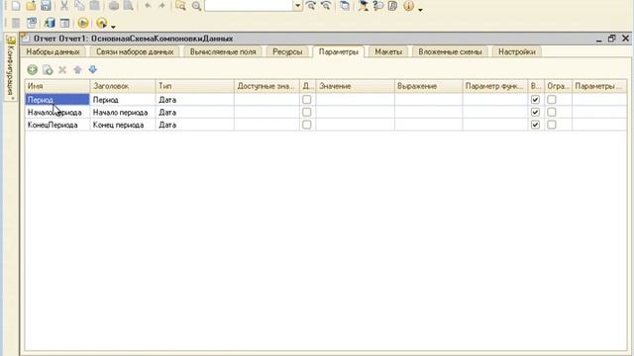Click the Find binoculars icon

180,6
